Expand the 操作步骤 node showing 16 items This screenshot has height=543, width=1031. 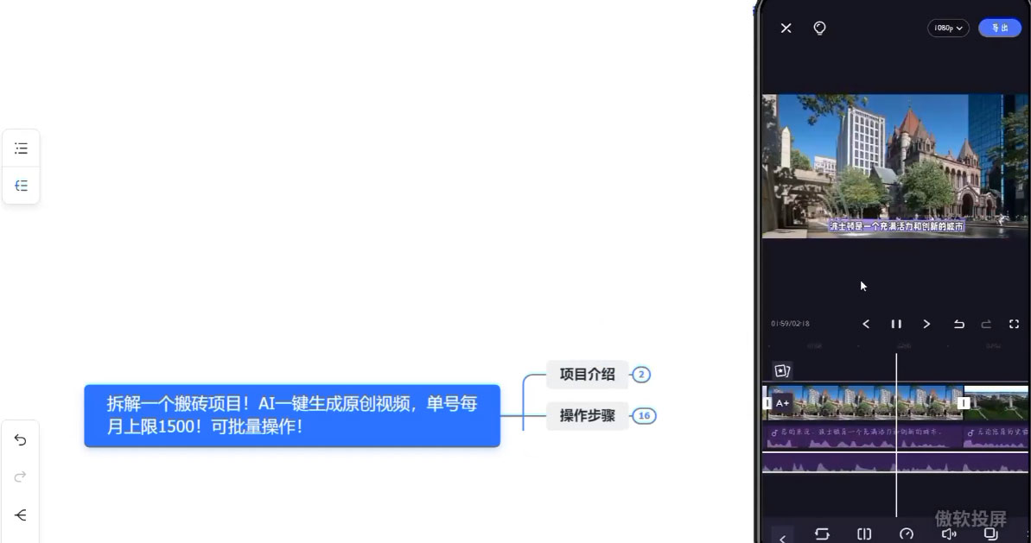point(645,415)
